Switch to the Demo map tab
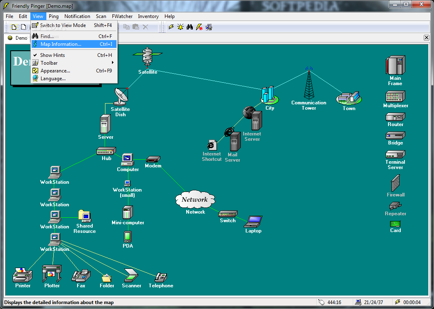 click(x=18, y=38)
